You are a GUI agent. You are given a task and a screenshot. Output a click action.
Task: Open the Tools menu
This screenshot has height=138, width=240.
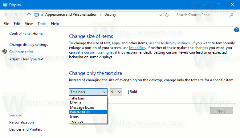42,24
